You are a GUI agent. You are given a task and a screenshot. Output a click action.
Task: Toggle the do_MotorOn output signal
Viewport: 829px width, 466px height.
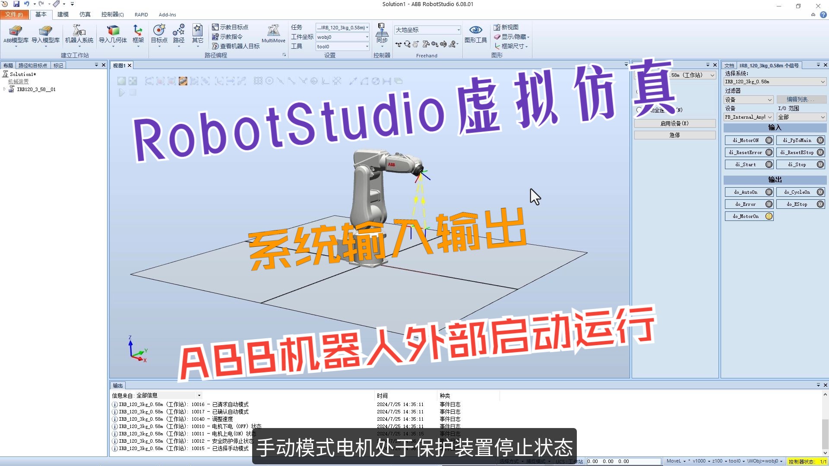[749, 216]
